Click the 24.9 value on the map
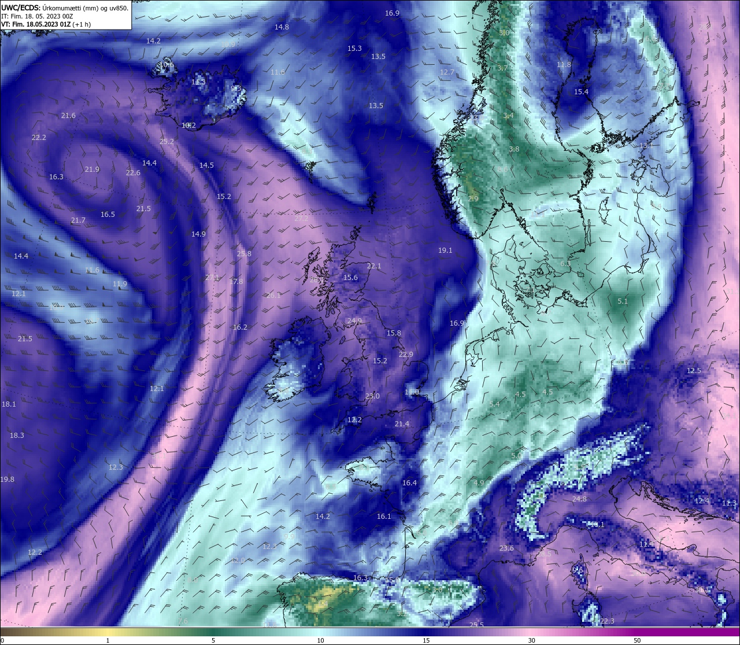 354,321
